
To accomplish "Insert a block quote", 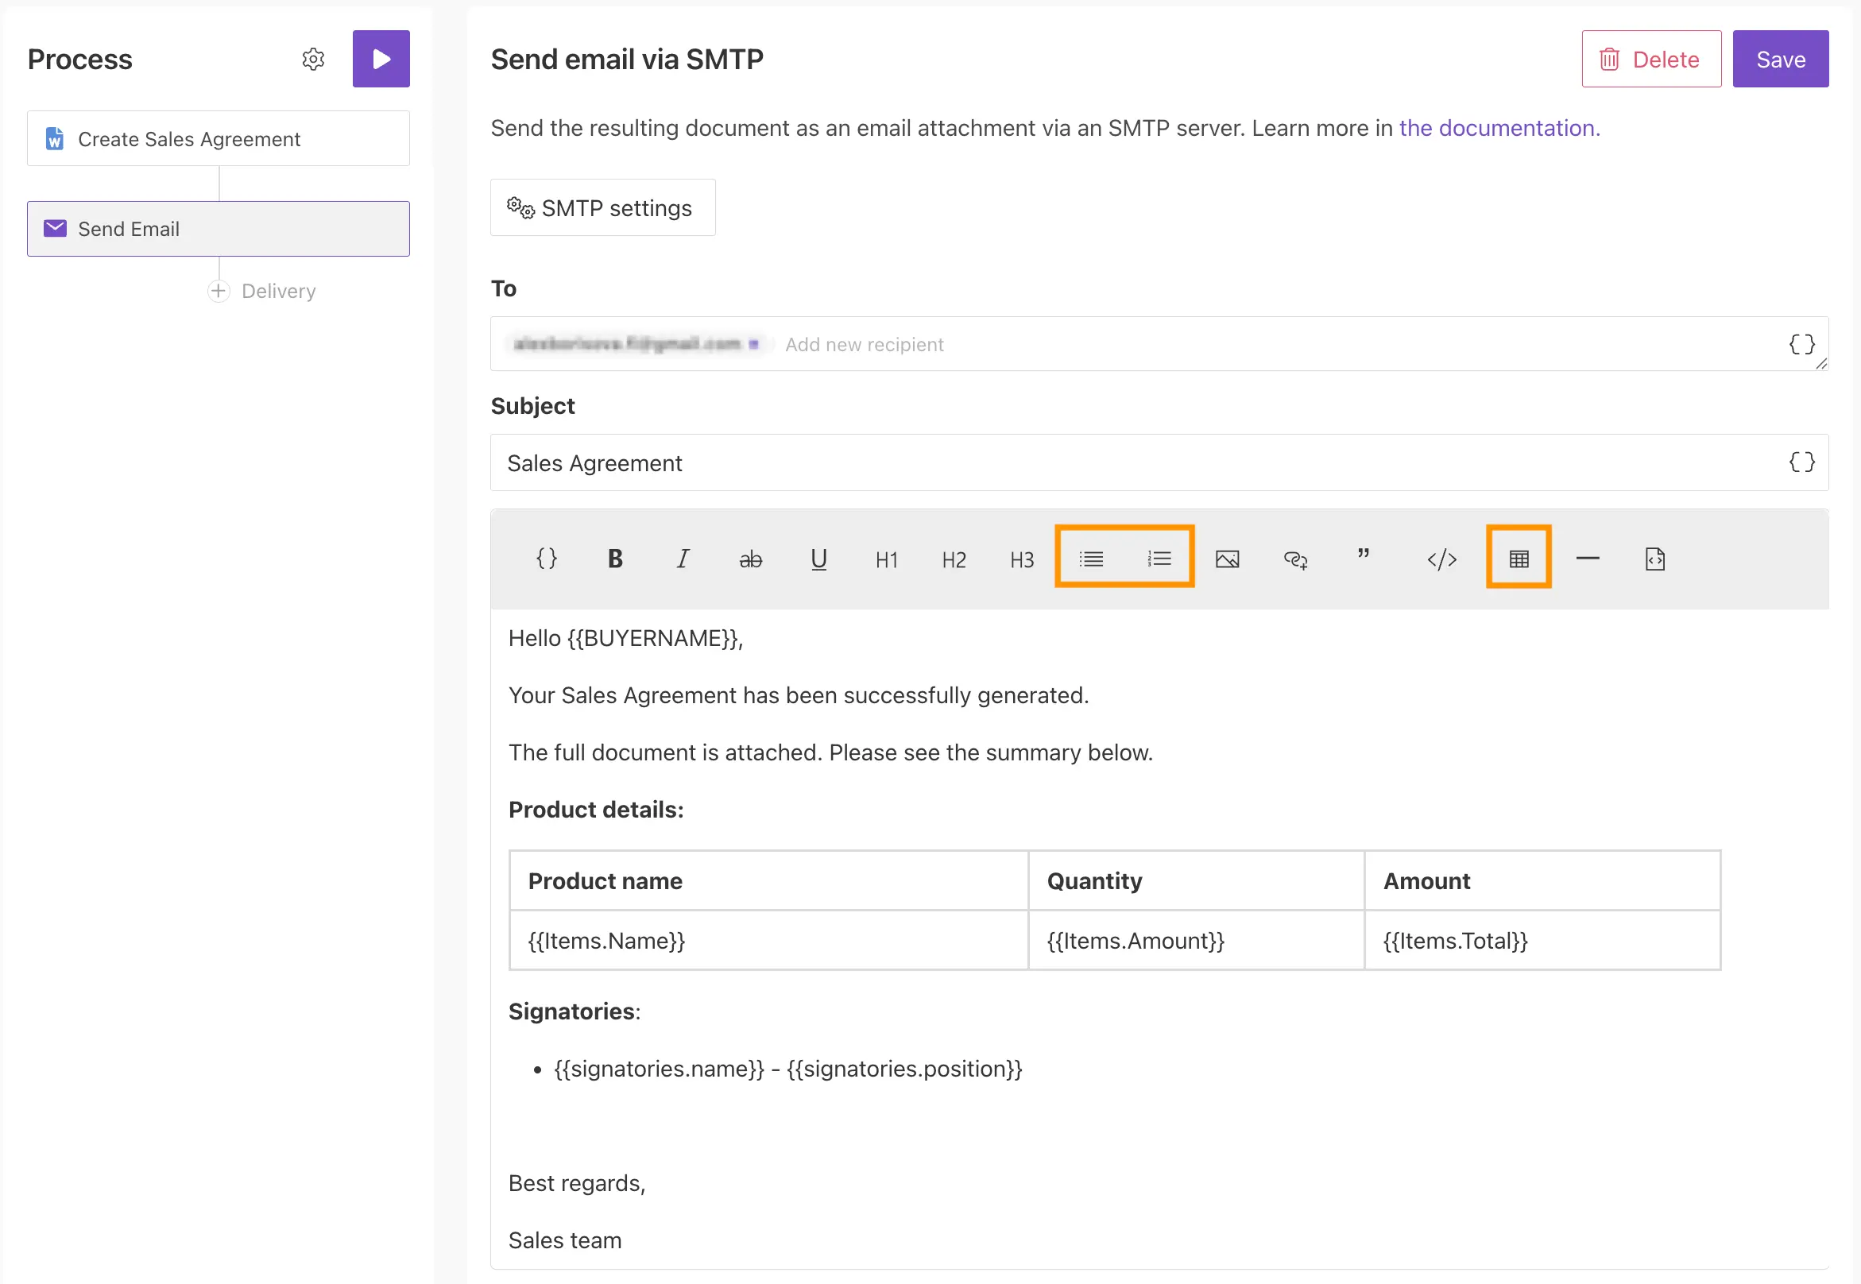I will (x=1363, y=555).
